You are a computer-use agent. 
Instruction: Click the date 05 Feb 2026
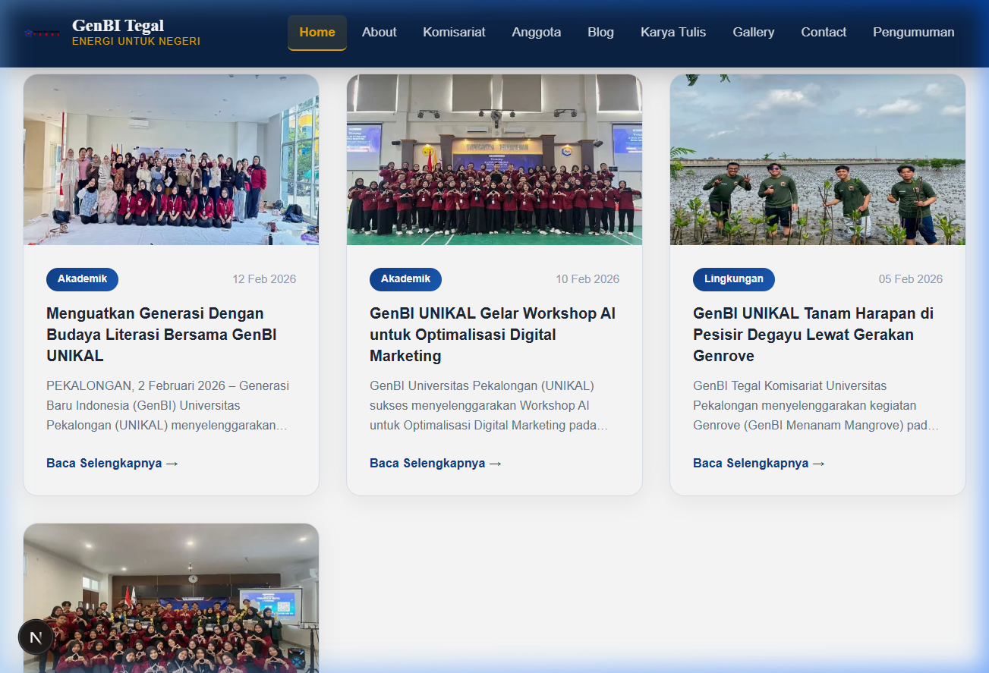coord(911,279)
